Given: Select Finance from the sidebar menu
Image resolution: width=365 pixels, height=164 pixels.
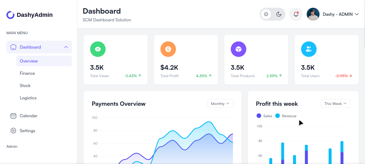Looking at the screenshot, I should pyautogui.click(x=27, y=73).
